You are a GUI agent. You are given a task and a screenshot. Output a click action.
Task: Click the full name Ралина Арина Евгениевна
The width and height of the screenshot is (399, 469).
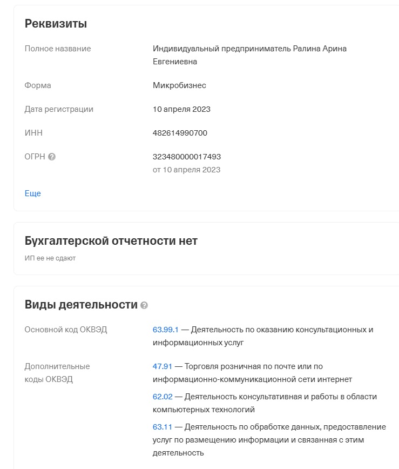click(x=249, y=55)
